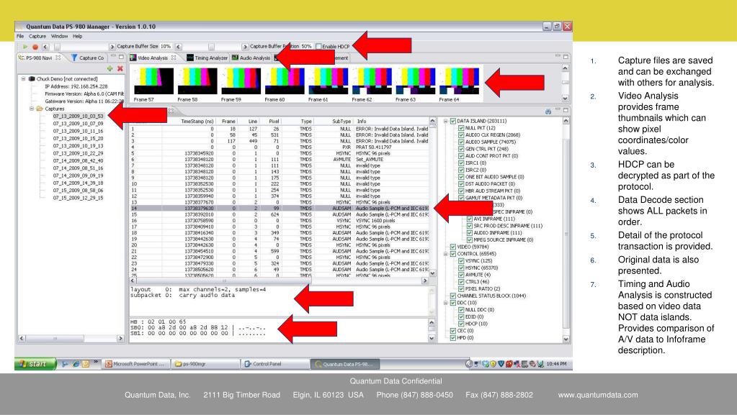
Task: Maximize the video analysis panel
Action: point(566,57)
